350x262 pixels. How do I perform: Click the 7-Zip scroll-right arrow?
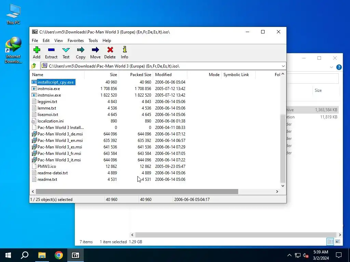pyautogui.click(x=277, y=192)
